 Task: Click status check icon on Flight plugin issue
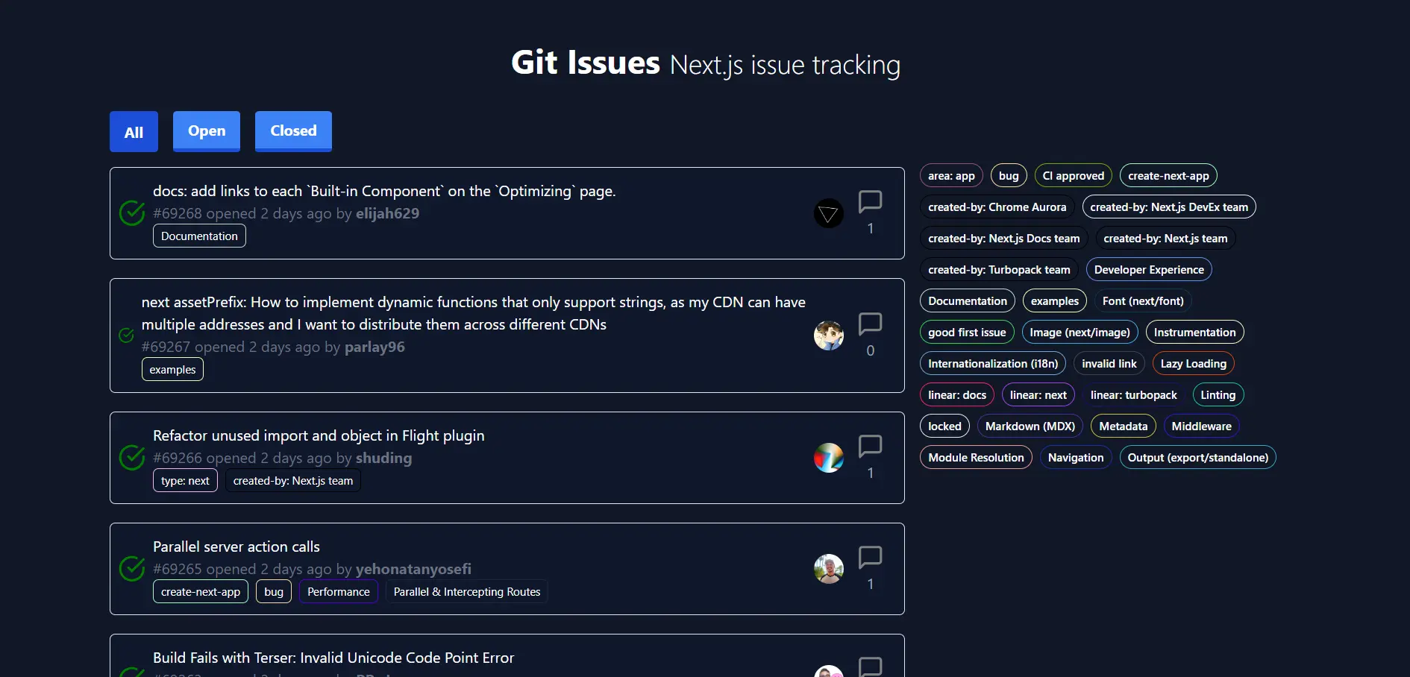(x=132, y=458)
